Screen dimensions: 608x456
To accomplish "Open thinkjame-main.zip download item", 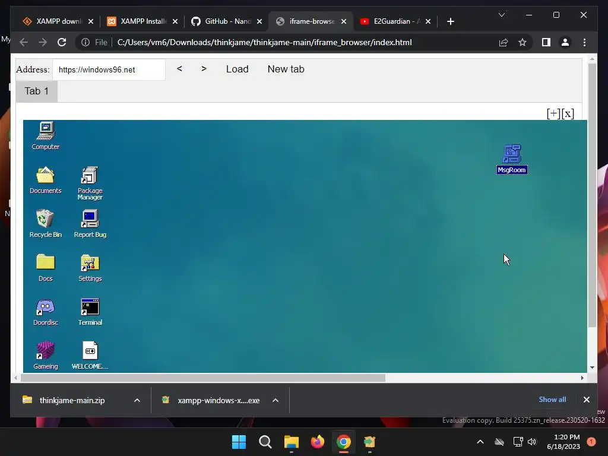I will coord(72,400).
